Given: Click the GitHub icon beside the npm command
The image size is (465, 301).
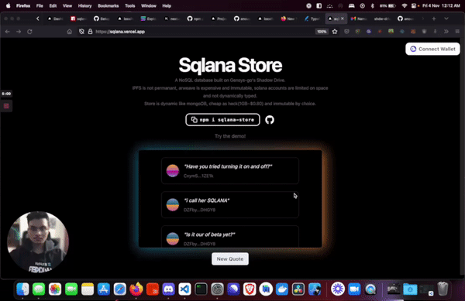Looking at the screenshot, I should (x=270, y=120).
